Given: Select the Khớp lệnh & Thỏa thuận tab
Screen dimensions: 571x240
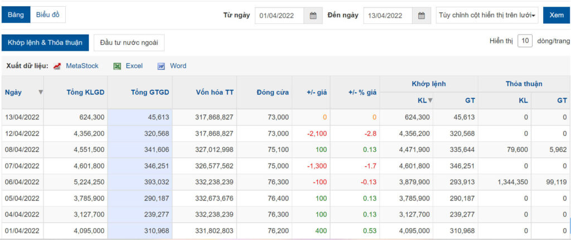Looking at the screenshot, I should click(45, 42).
